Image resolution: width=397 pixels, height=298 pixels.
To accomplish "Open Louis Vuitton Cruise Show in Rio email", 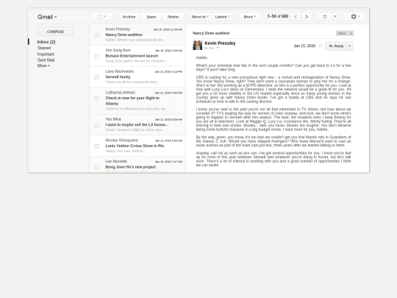I will [x=137, y=146].
